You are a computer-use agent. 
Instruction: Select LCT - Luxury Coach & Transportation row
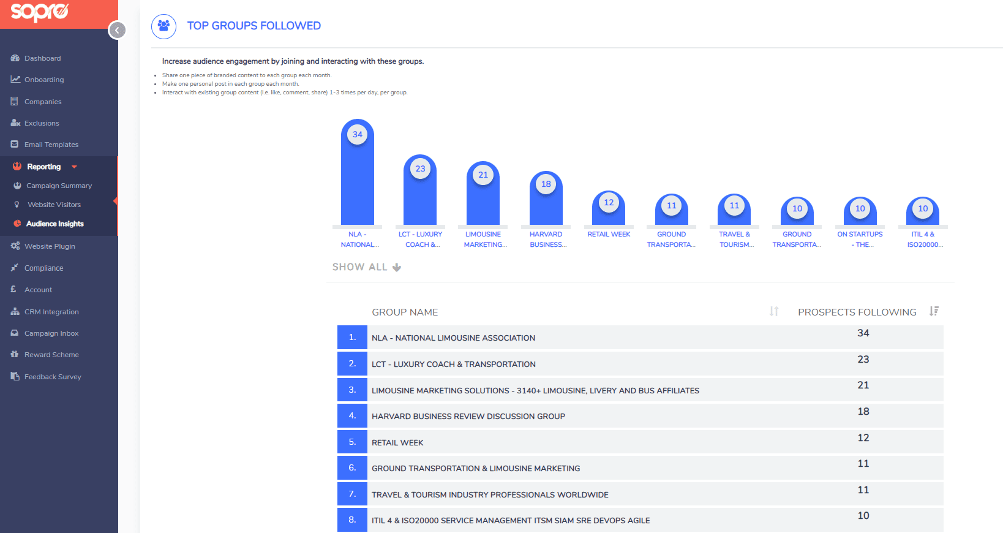[x=640, y=364]
